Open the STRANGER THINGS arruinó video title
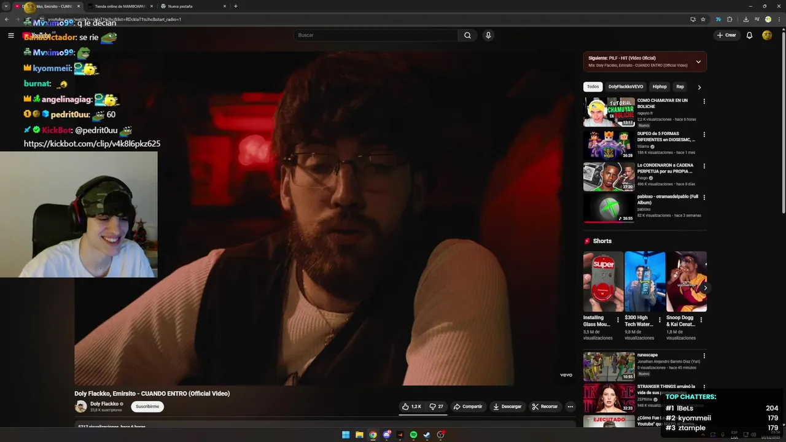This screenshot has width=786, height=442. click(666, 389)
